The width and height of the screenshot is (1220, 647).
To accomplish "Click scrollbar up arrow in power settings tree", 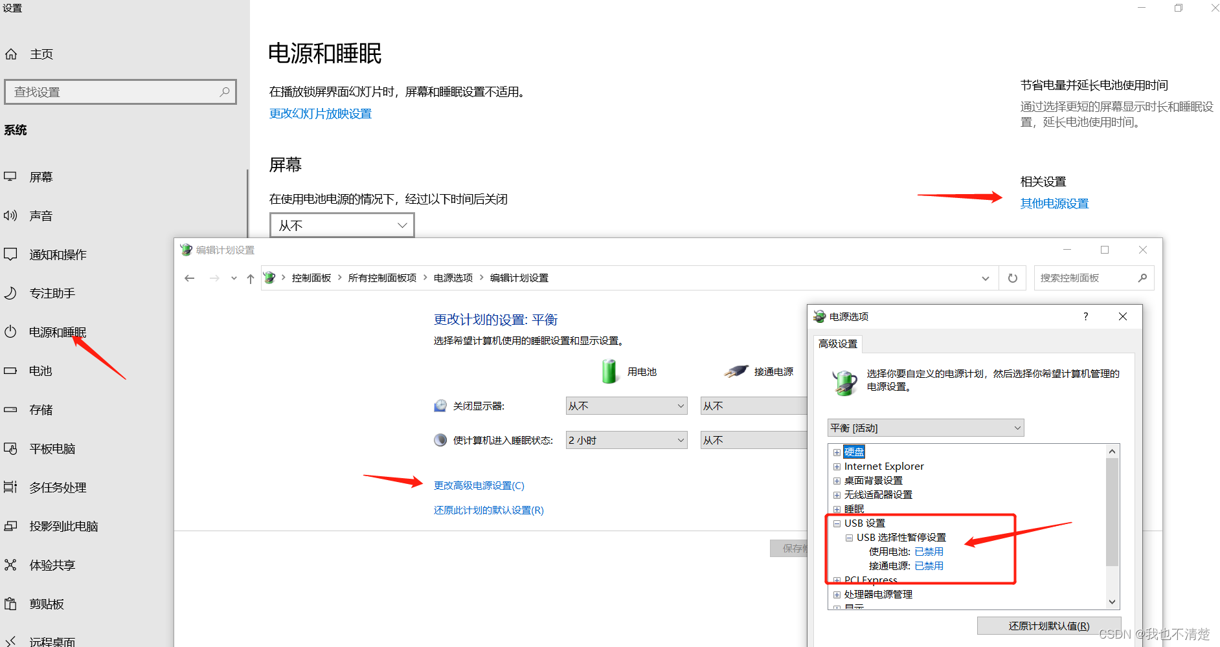I will click(x=1113, y=452).
